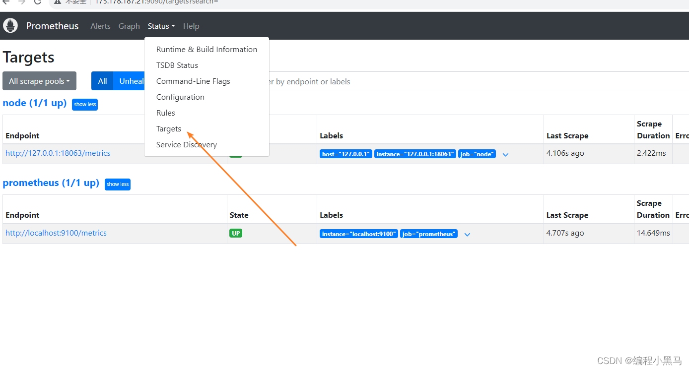Open Command-Line Flags page
Viewport: 689px width, 370px height.
tap(207, 81)
